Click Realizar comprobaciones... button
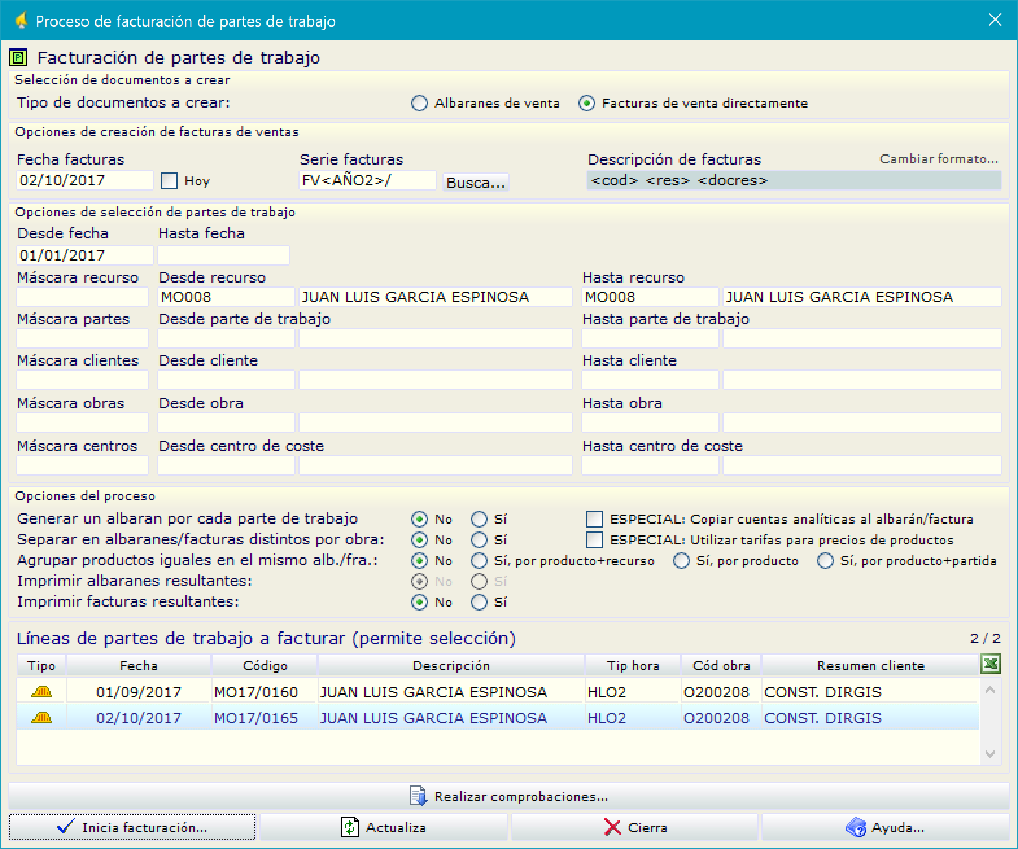The width and height of the screenshot is (1018, 849). pos(509,796)
